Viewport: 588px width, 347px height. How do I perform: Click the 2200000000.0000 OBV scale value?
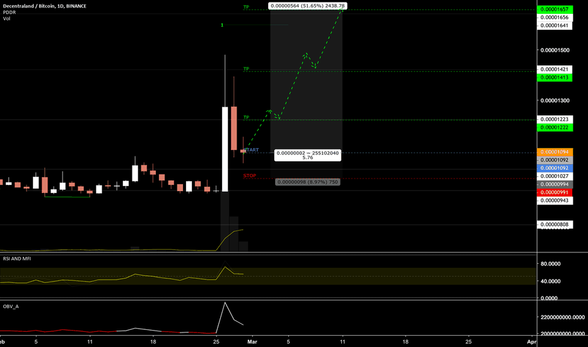pos(563,317)
